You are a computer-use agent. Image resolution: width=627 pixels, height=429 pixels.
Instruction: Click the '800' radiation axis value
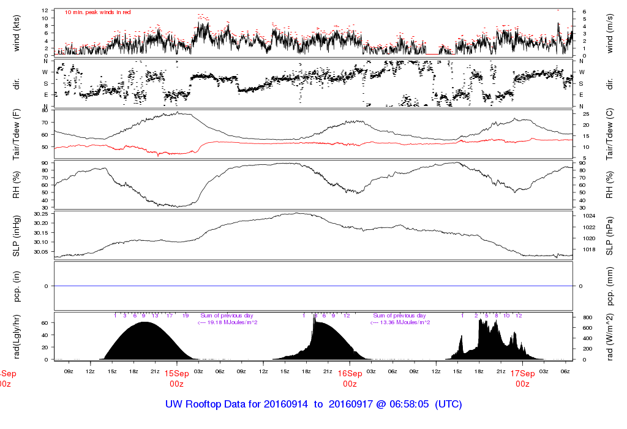coord(587,317)
